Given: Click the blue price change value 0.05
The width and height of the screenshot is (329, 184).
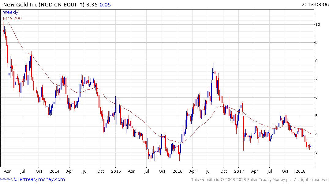Looking at the screenshot, I should (x=105, y=5).
